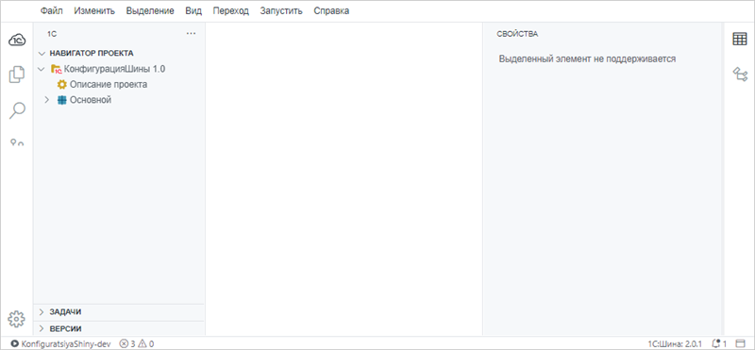Open the Справка menu
The image size is (755, 350).
pyautogui.click(x=332, y=10)
